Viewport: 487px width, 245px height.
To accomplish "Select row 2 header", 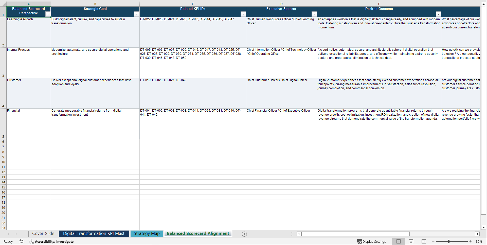I will tap(3, 32).
